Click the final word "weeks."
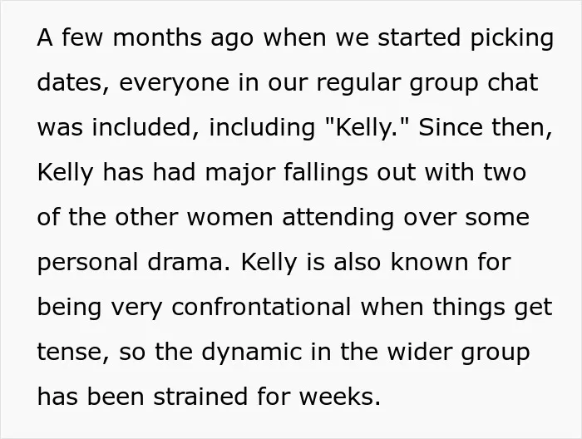 [x=340, y=397]
